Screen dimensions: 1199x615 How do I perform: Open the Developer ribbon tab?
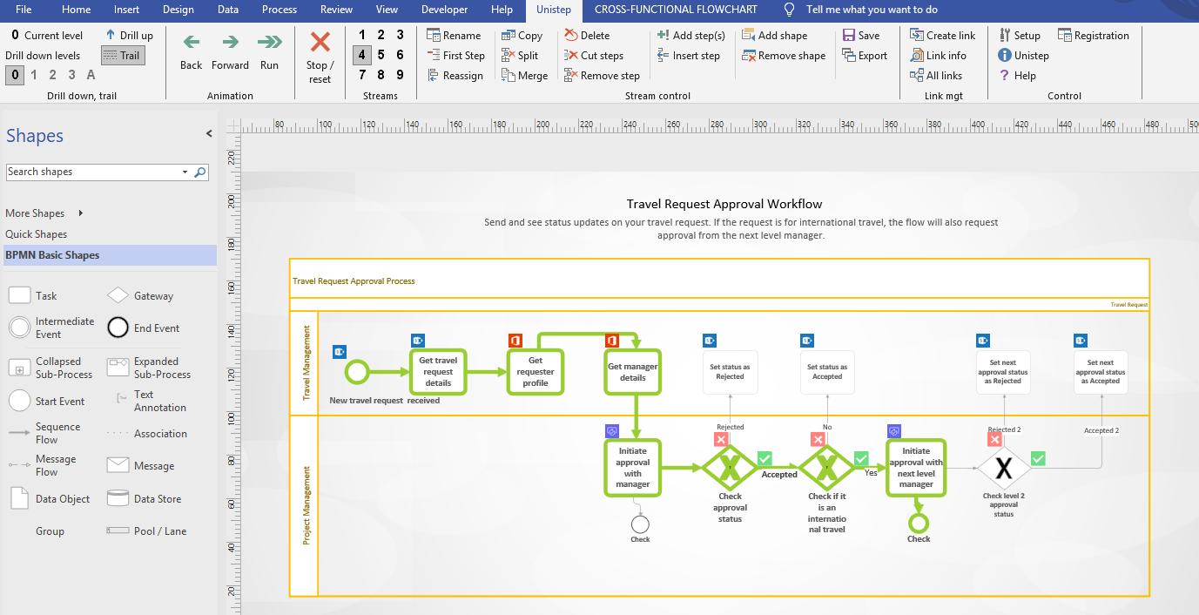(444, 10)
